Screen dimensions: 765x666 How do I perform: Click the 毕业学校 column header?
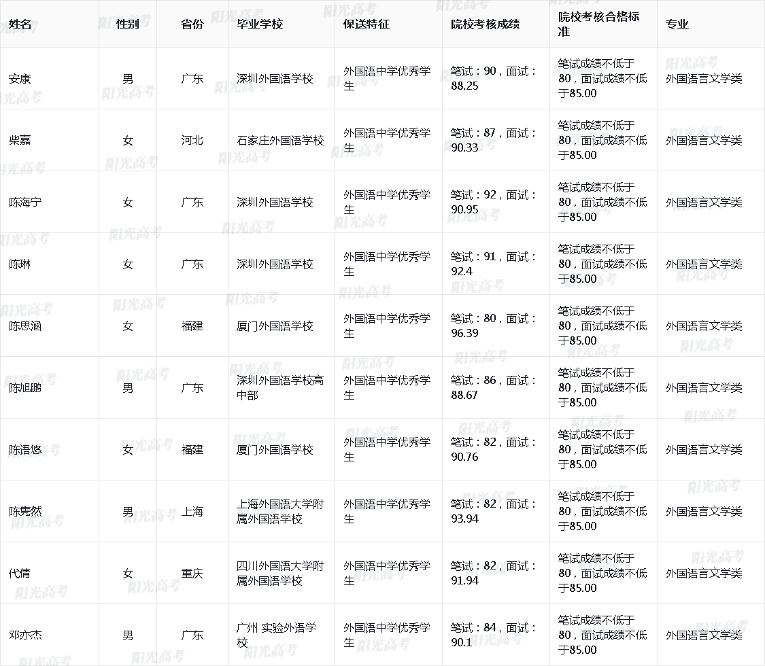259,24
